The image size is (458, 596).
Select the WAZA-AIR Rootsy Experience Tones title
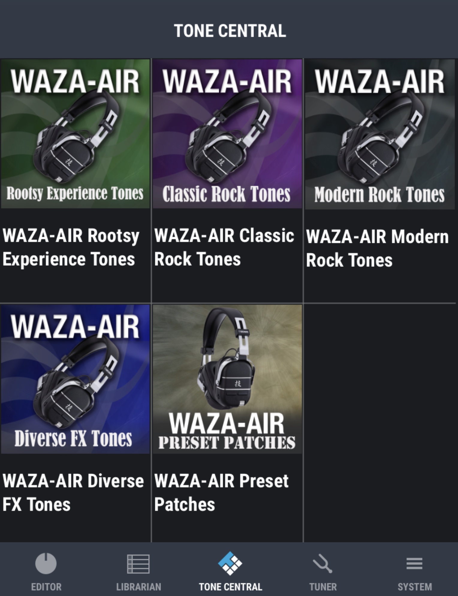[x=71, y=247]
